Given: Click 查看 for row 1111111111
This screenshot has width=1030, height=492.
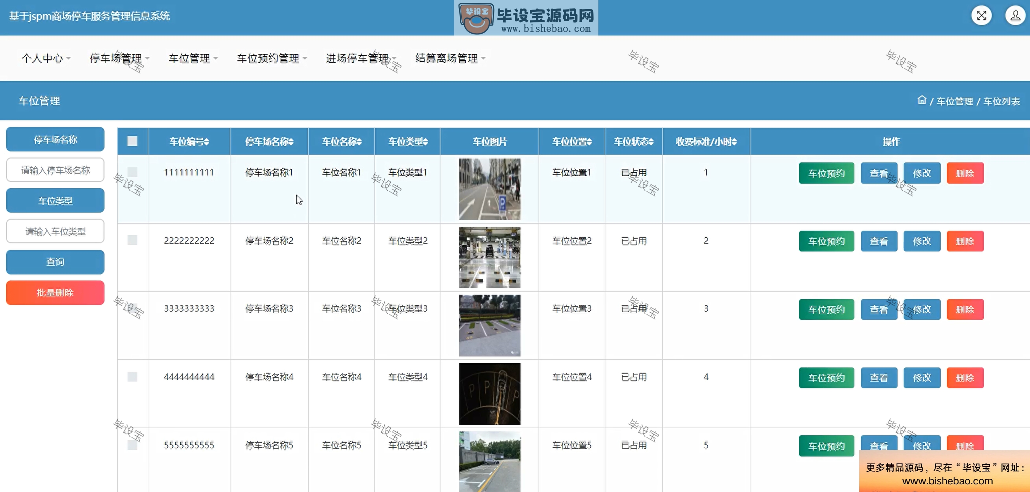Looking at the screenshot, I should [x=879, y=173].
